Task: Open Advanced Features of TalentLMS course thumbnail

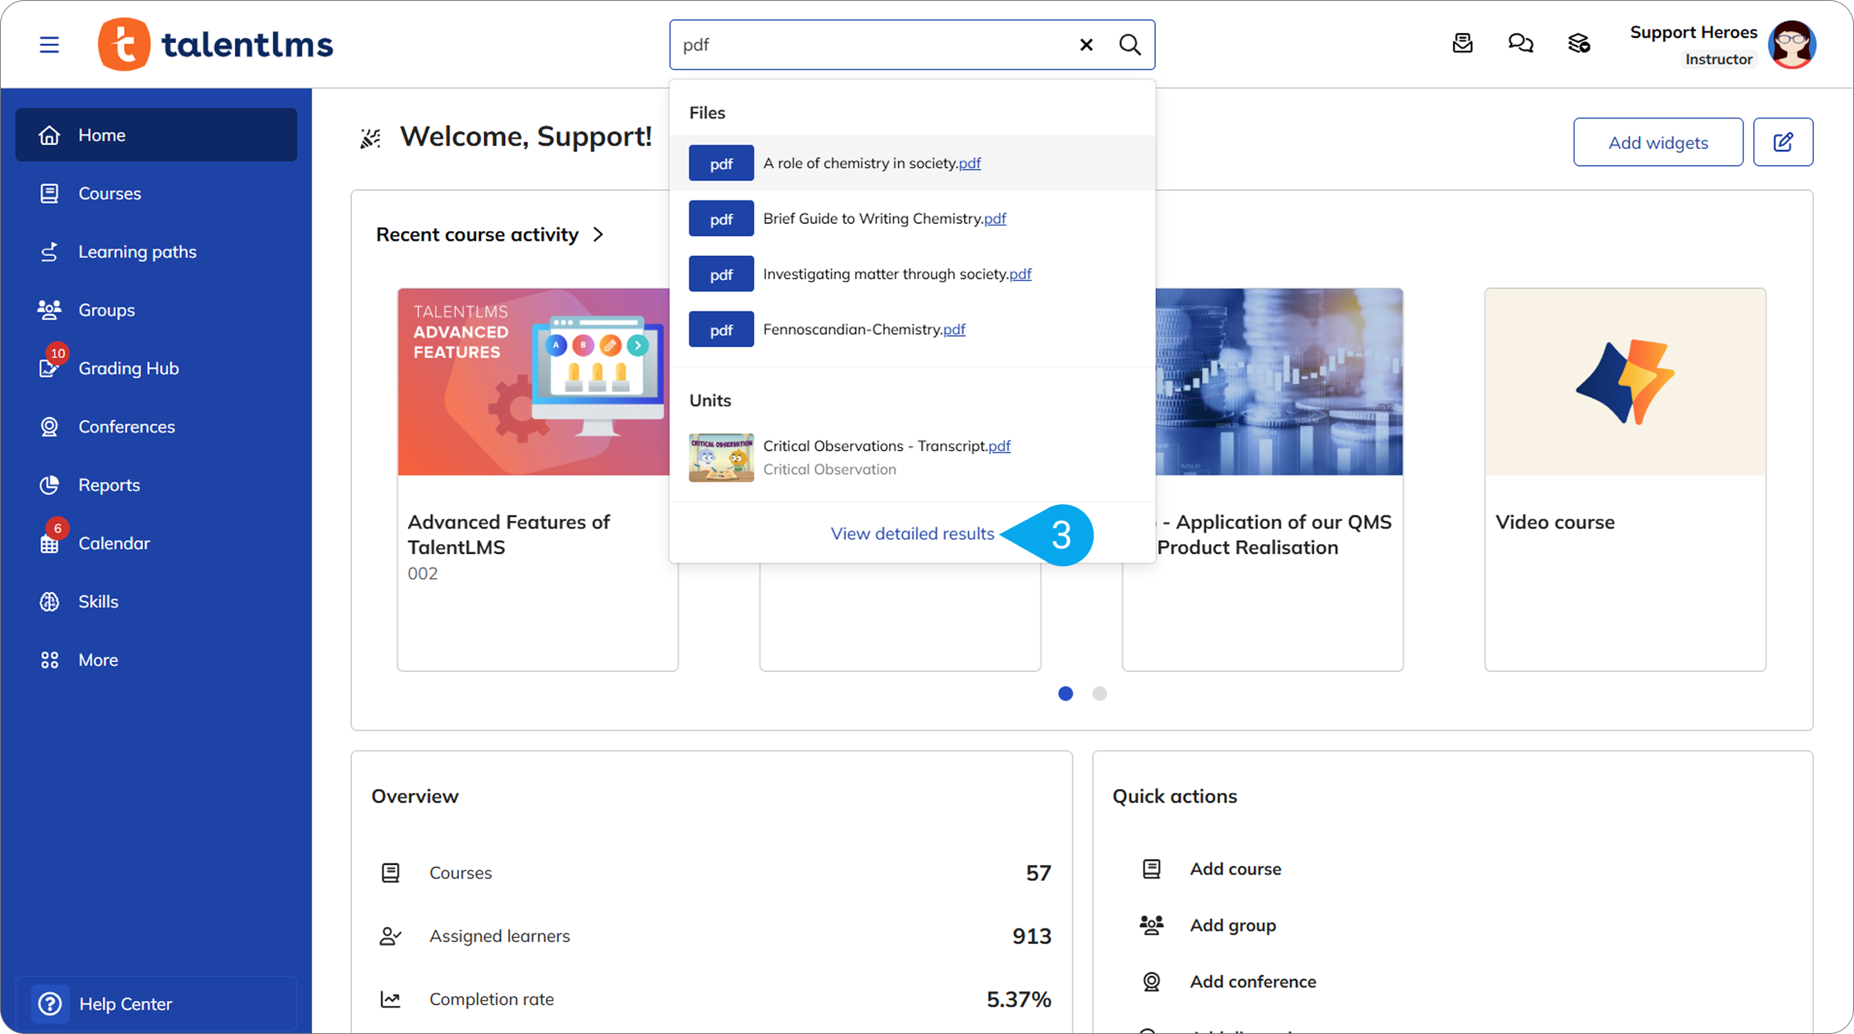Action: [534, 382]
